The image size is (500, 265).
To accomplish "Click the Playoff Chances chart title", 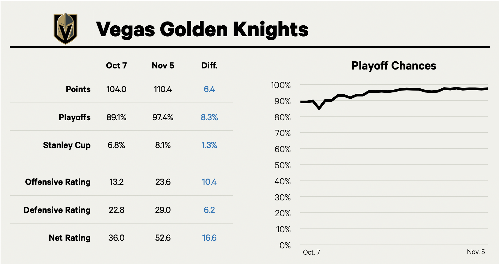I will [x=394, y=66].
